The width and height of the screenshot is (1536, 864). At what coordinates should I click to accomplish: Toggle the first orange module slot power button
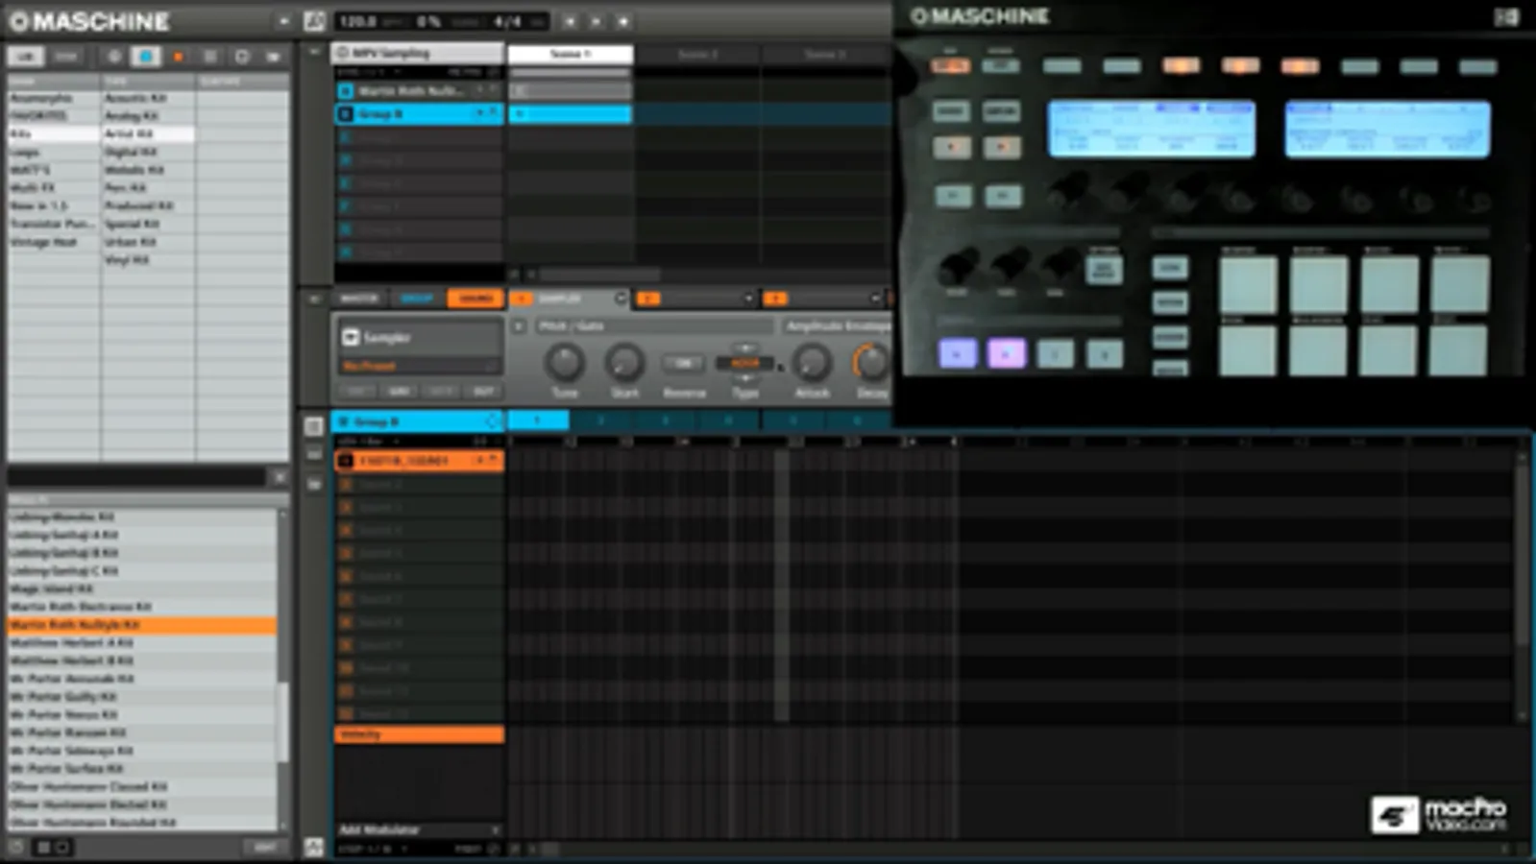click(521, 299)
